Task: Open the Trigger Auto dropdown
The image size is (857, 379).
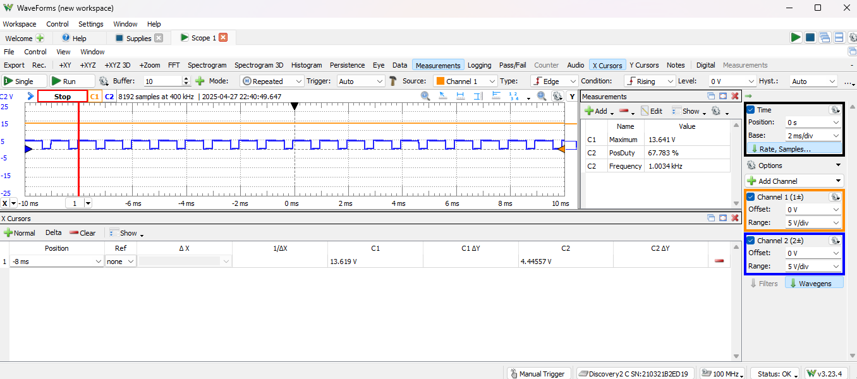Action: click(x=361, y=81)
